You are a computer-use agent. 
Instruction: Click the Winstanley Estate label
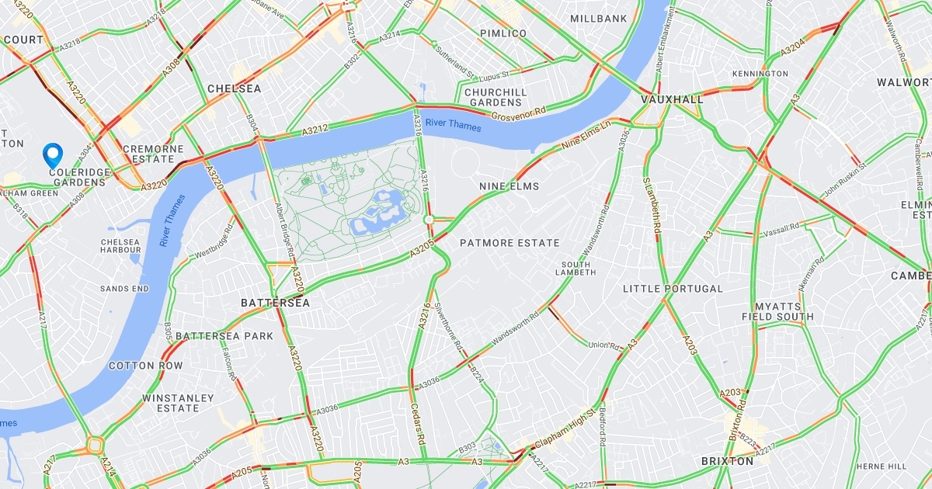click(178, 403)
